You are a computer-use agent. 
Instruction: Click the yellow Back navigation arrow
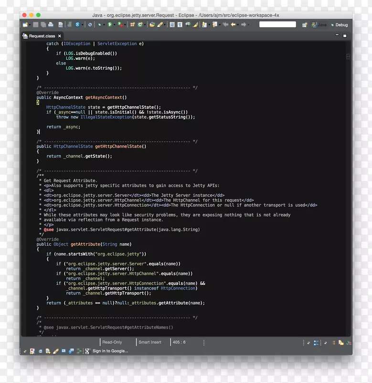point(234,24)
